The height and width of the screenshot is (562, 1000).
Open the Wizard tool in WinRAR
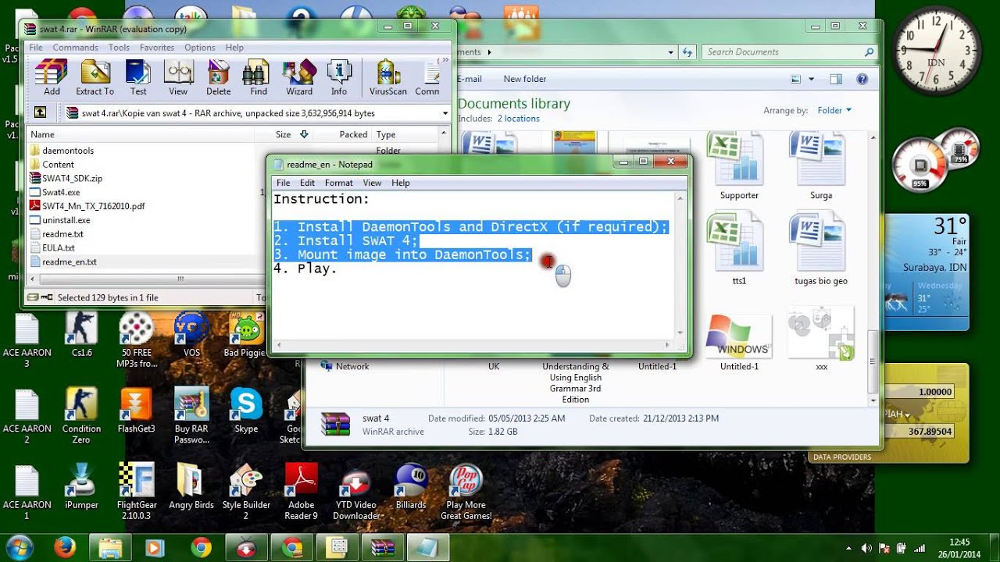[299, 77]
